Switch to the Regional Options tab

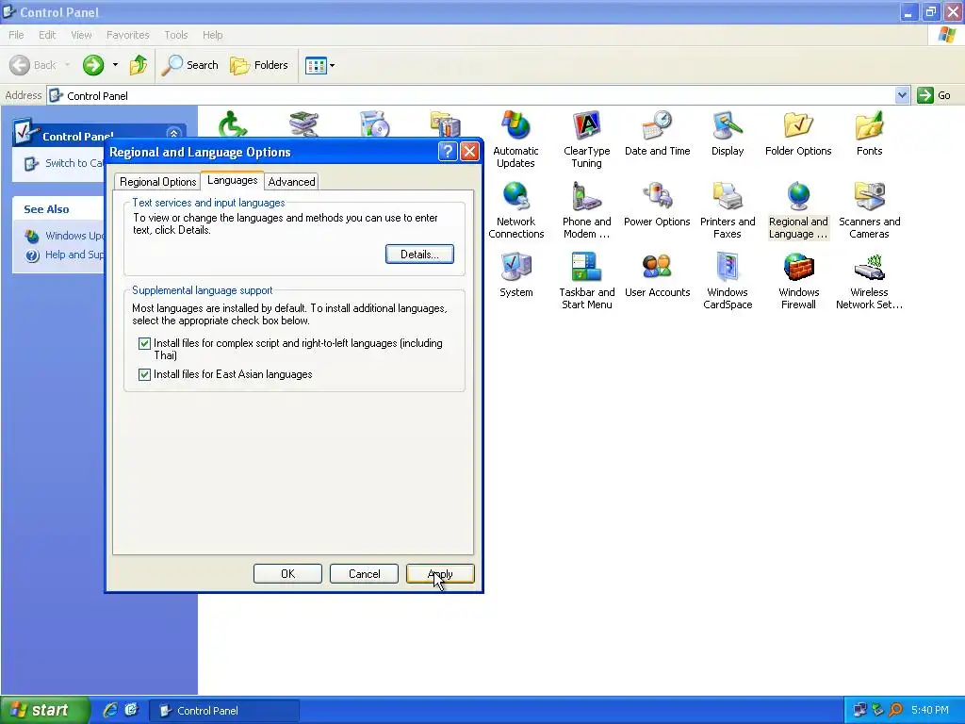pos(157,182)
